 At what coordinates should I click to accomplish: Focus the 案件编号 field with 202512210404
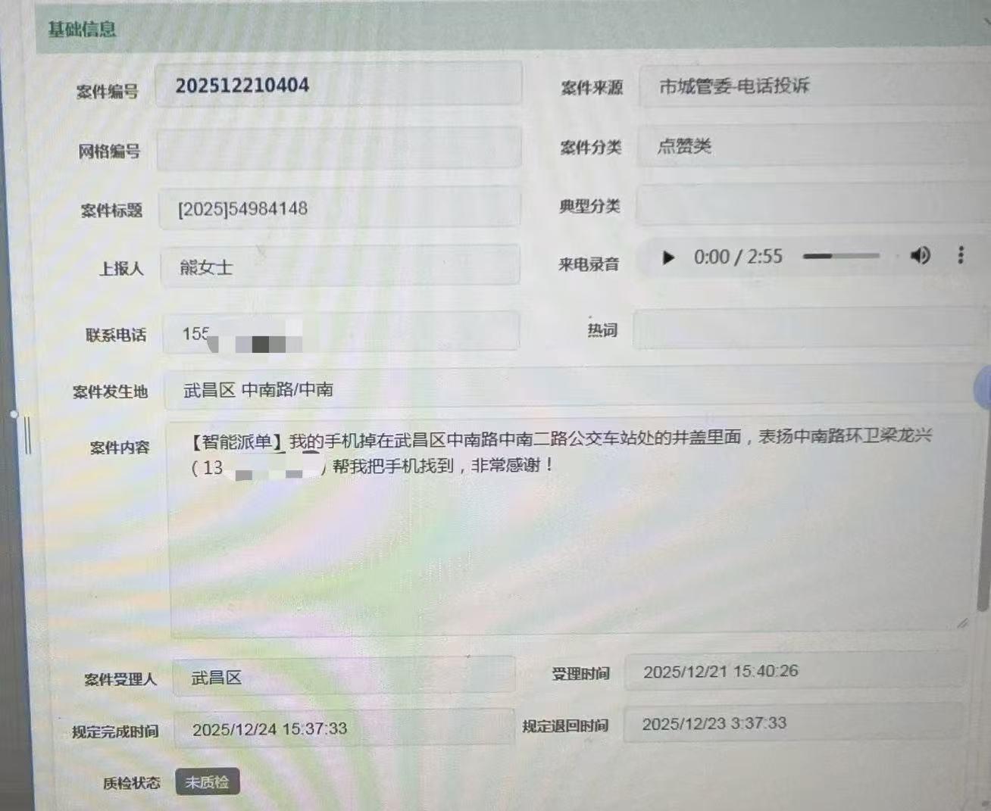[338, 85]
